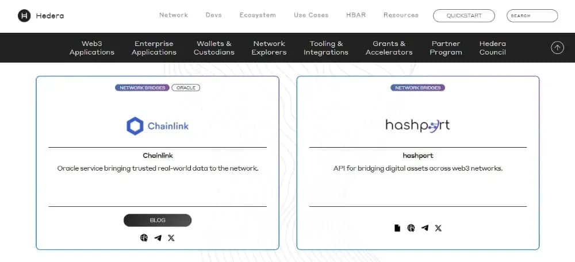This screenshot has width=575, height=262.
Task: Open hashport's Telegram icon
Action: [425, 228]
